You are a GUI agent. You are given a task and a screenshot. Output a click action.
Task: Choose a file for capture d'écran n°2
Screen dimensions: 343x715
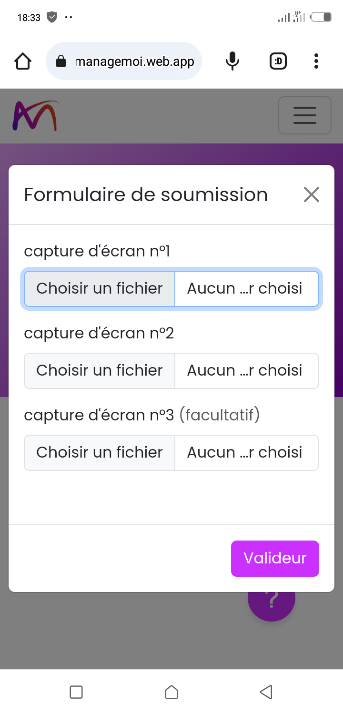(100, 371)
